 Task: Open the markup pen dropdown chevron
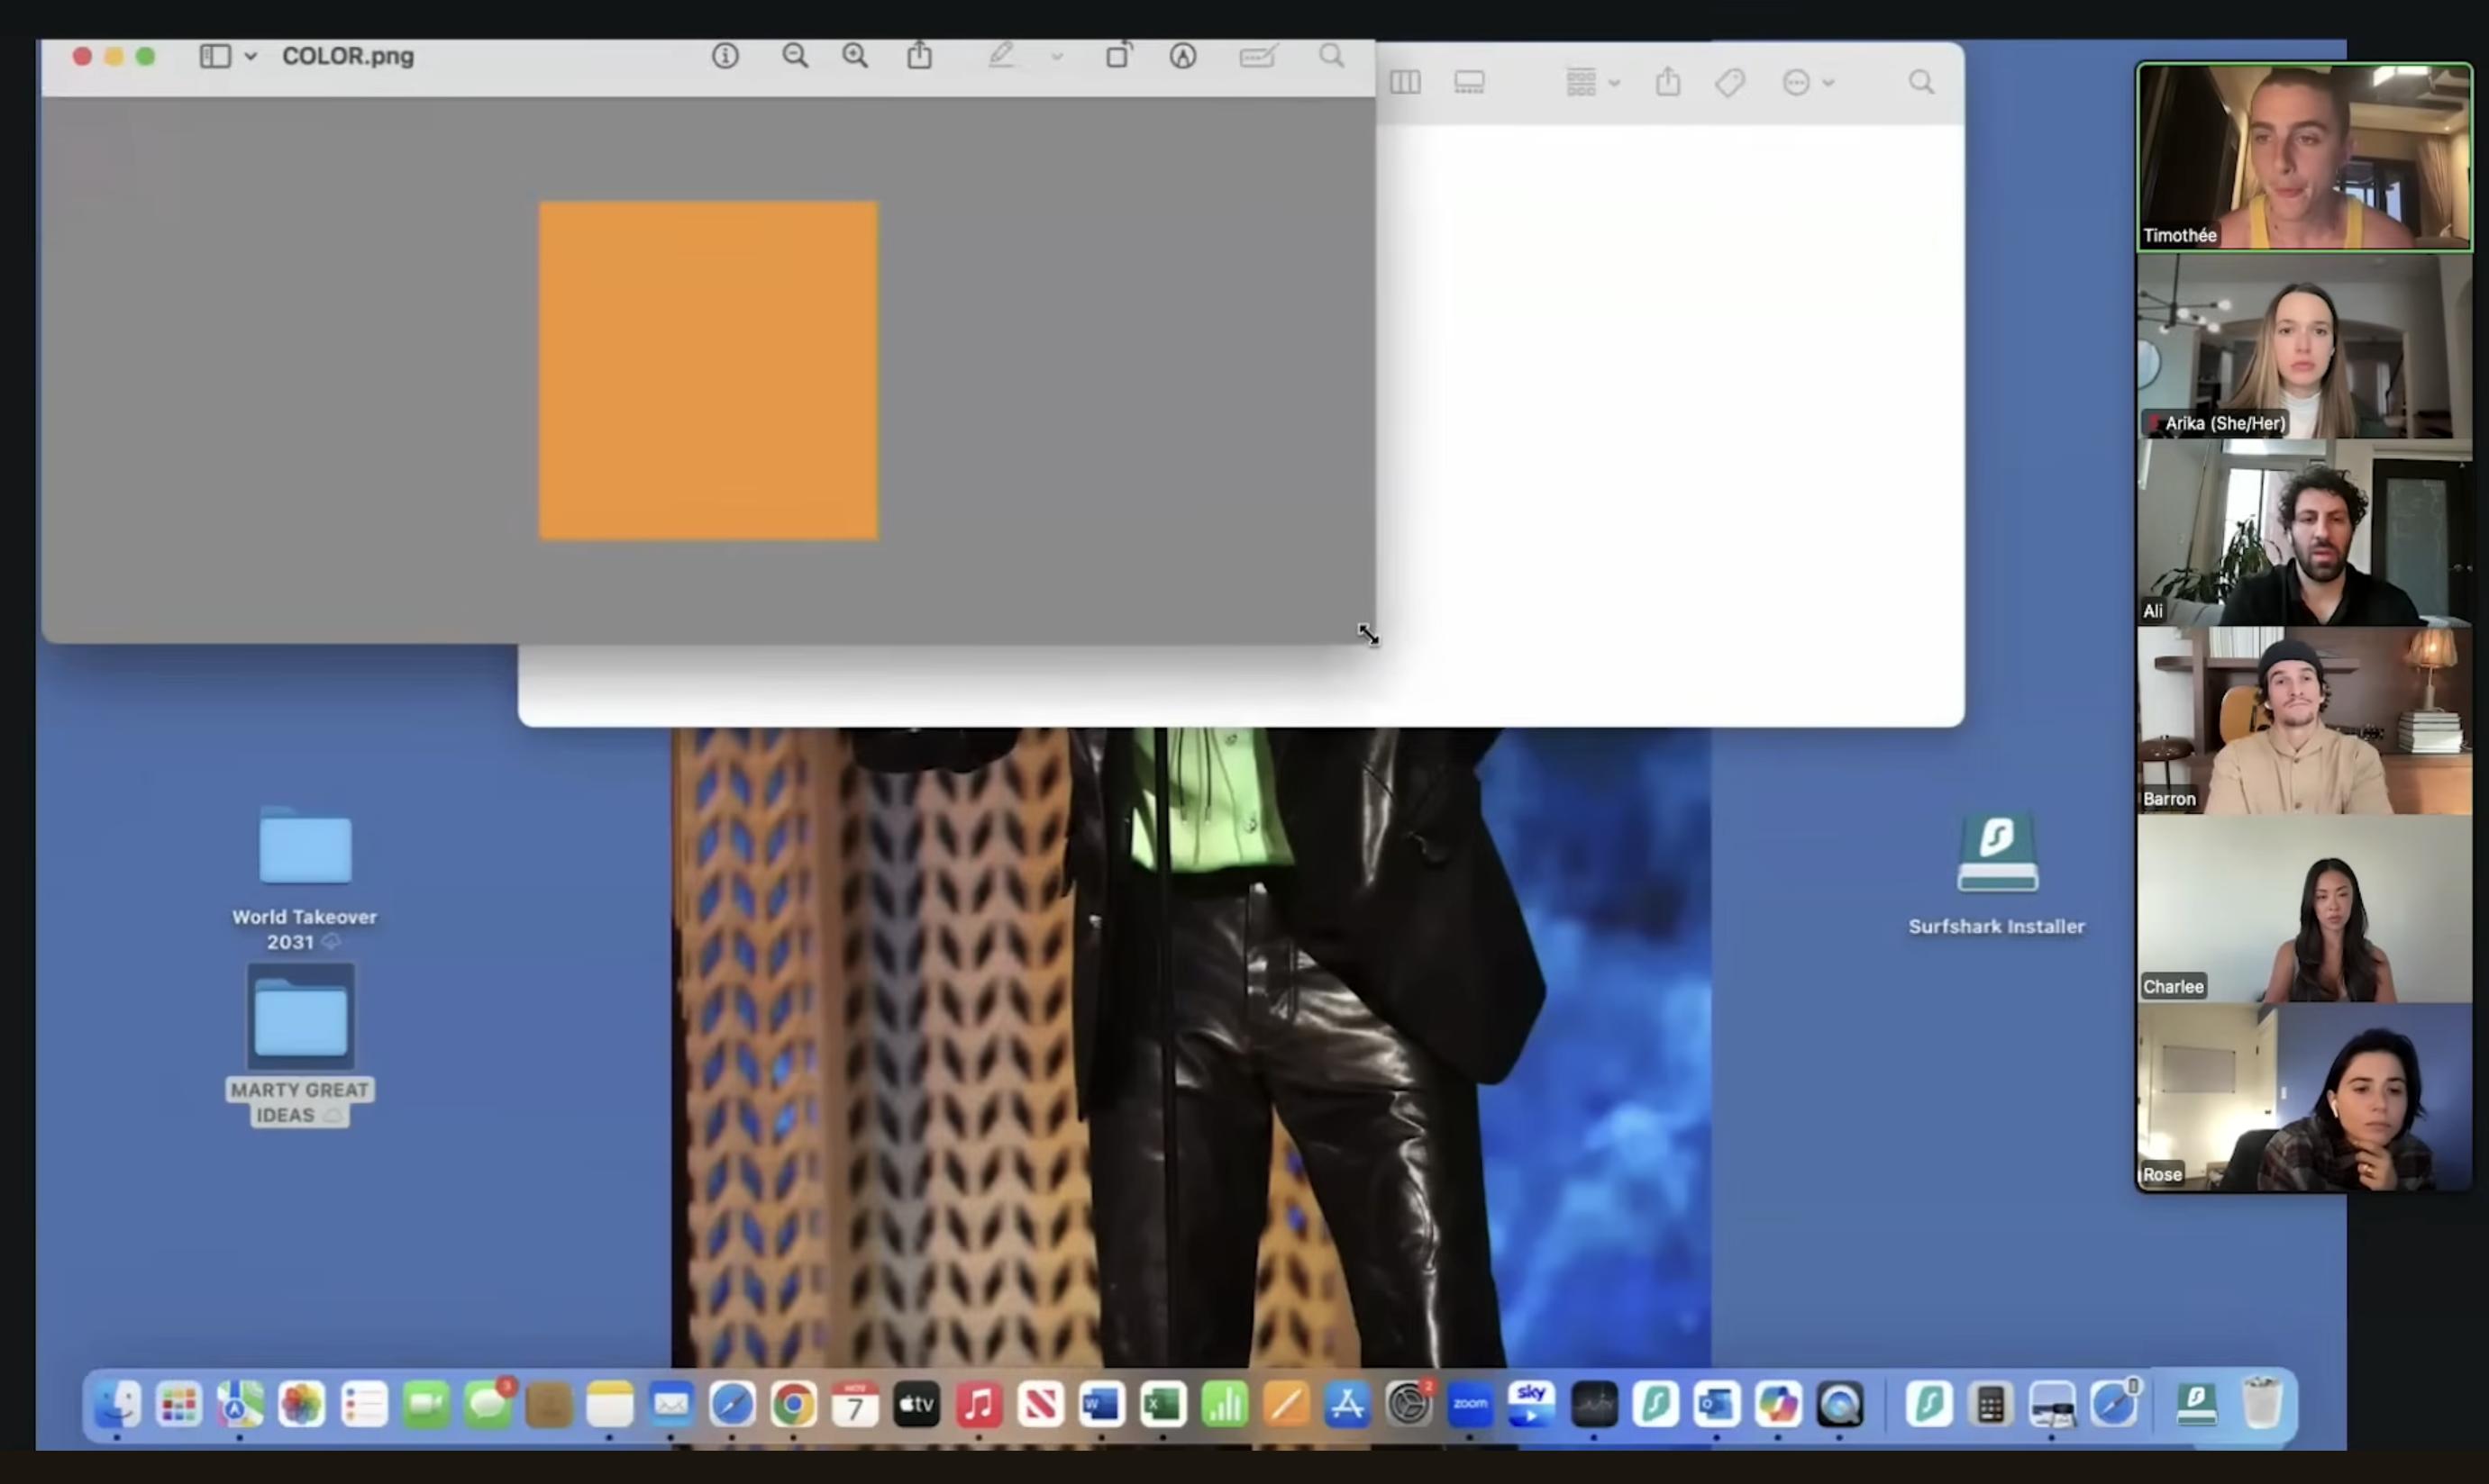pyautogui.click(x=1058, y=57)
